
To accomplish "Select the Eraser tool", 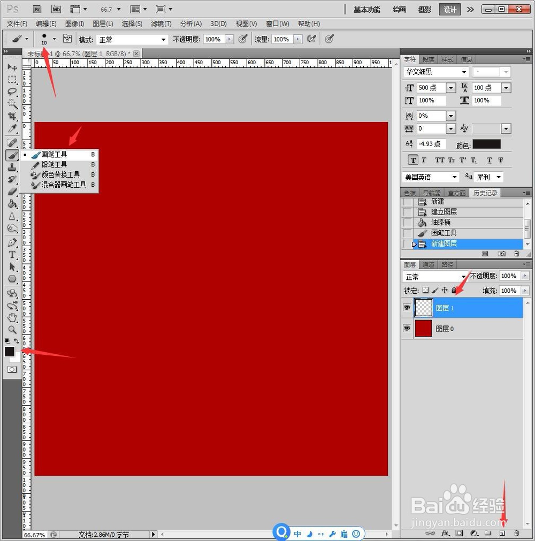I will tap(12, 192).
